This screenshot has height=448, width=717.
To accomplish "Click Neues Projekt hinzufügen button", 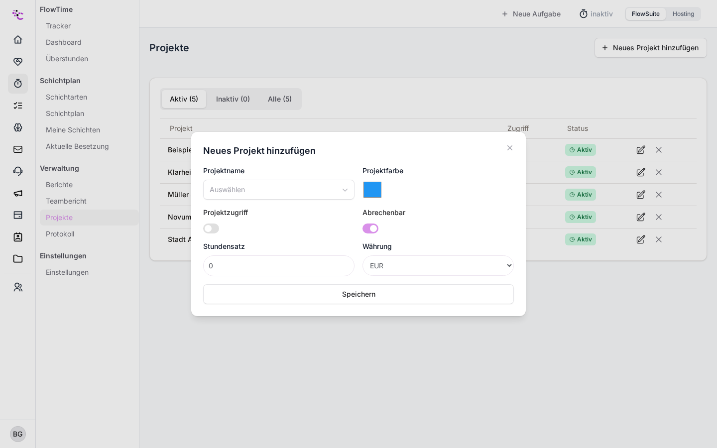I will click(x=651, y=48).
